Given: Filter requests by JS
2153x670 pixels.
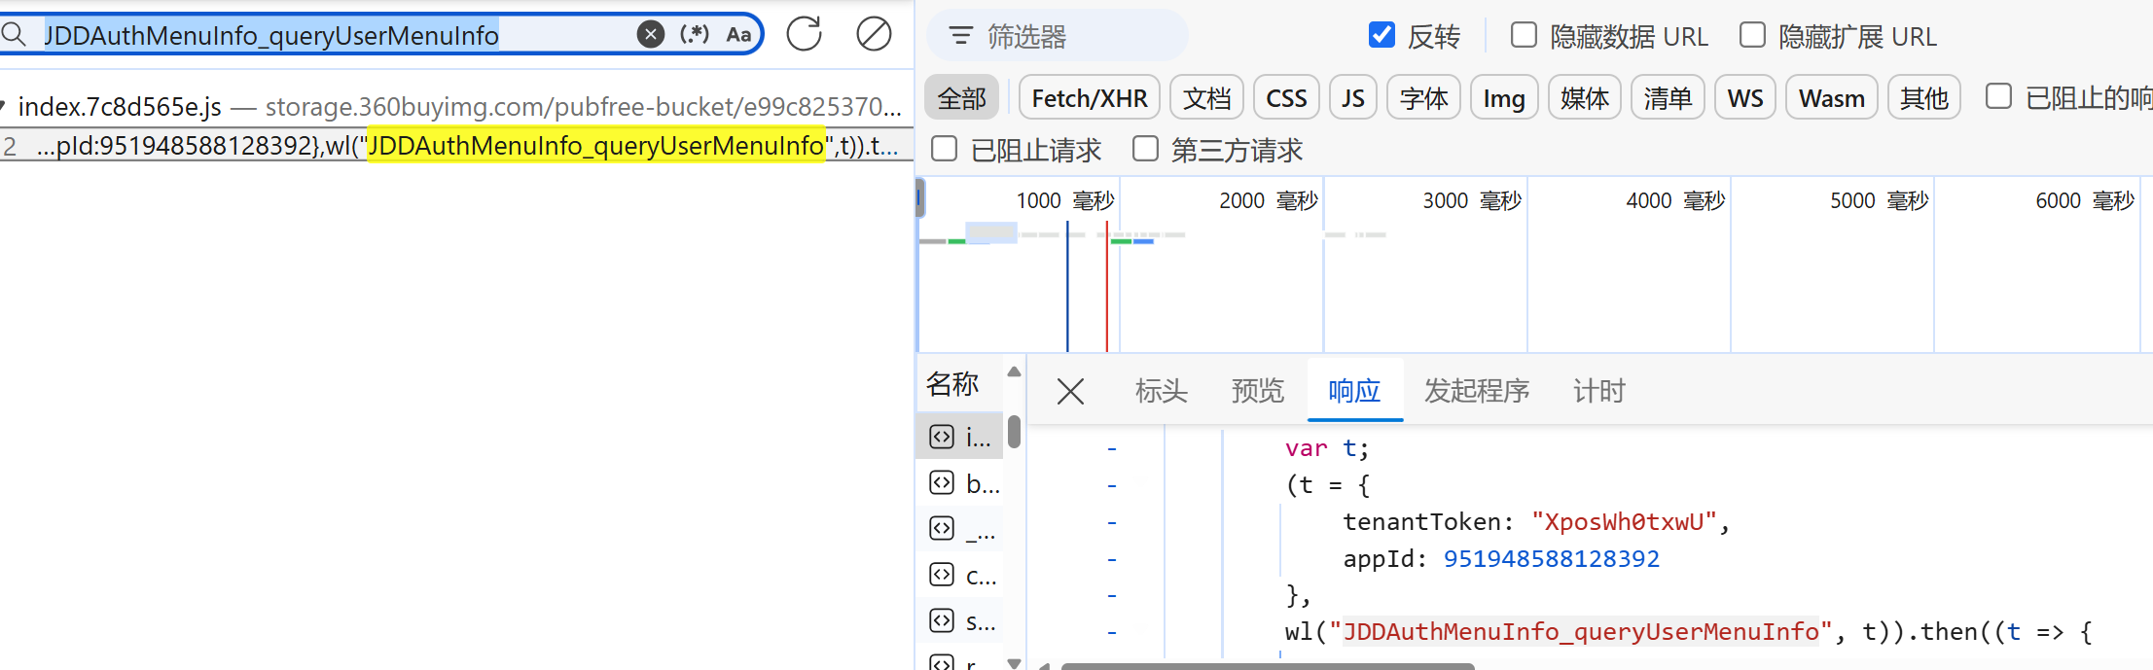Looking at the screenshot, I should [x=1353, y=98].
